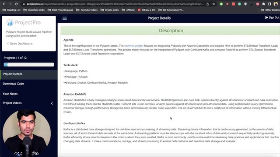Open the Affiliate bookmark folder
Image resolution: width=280 pixels, height=157 pixels.
(x=128, y=10)
